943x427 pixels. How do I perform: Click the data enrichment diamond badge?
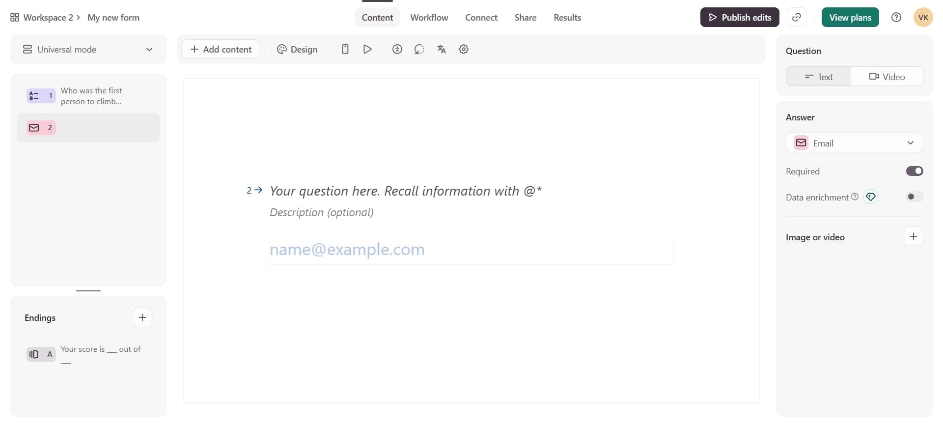point(871,197)
